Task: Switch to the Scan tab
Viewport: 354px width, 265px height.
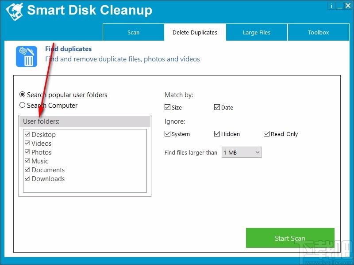Action: [x=134, y=32]
